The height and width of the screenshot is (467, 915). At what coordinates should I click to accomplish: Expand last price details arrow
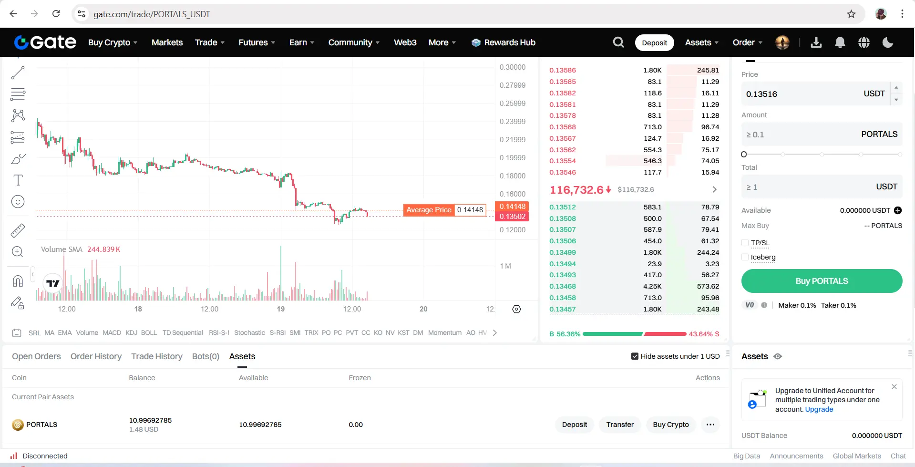[x=714, y=189]
